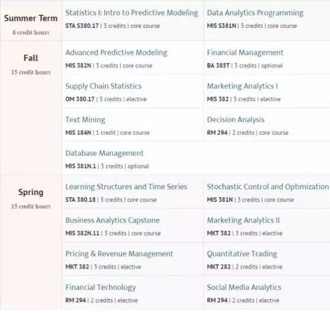Select the Decision Analysis course link

[x=235, y=120]
